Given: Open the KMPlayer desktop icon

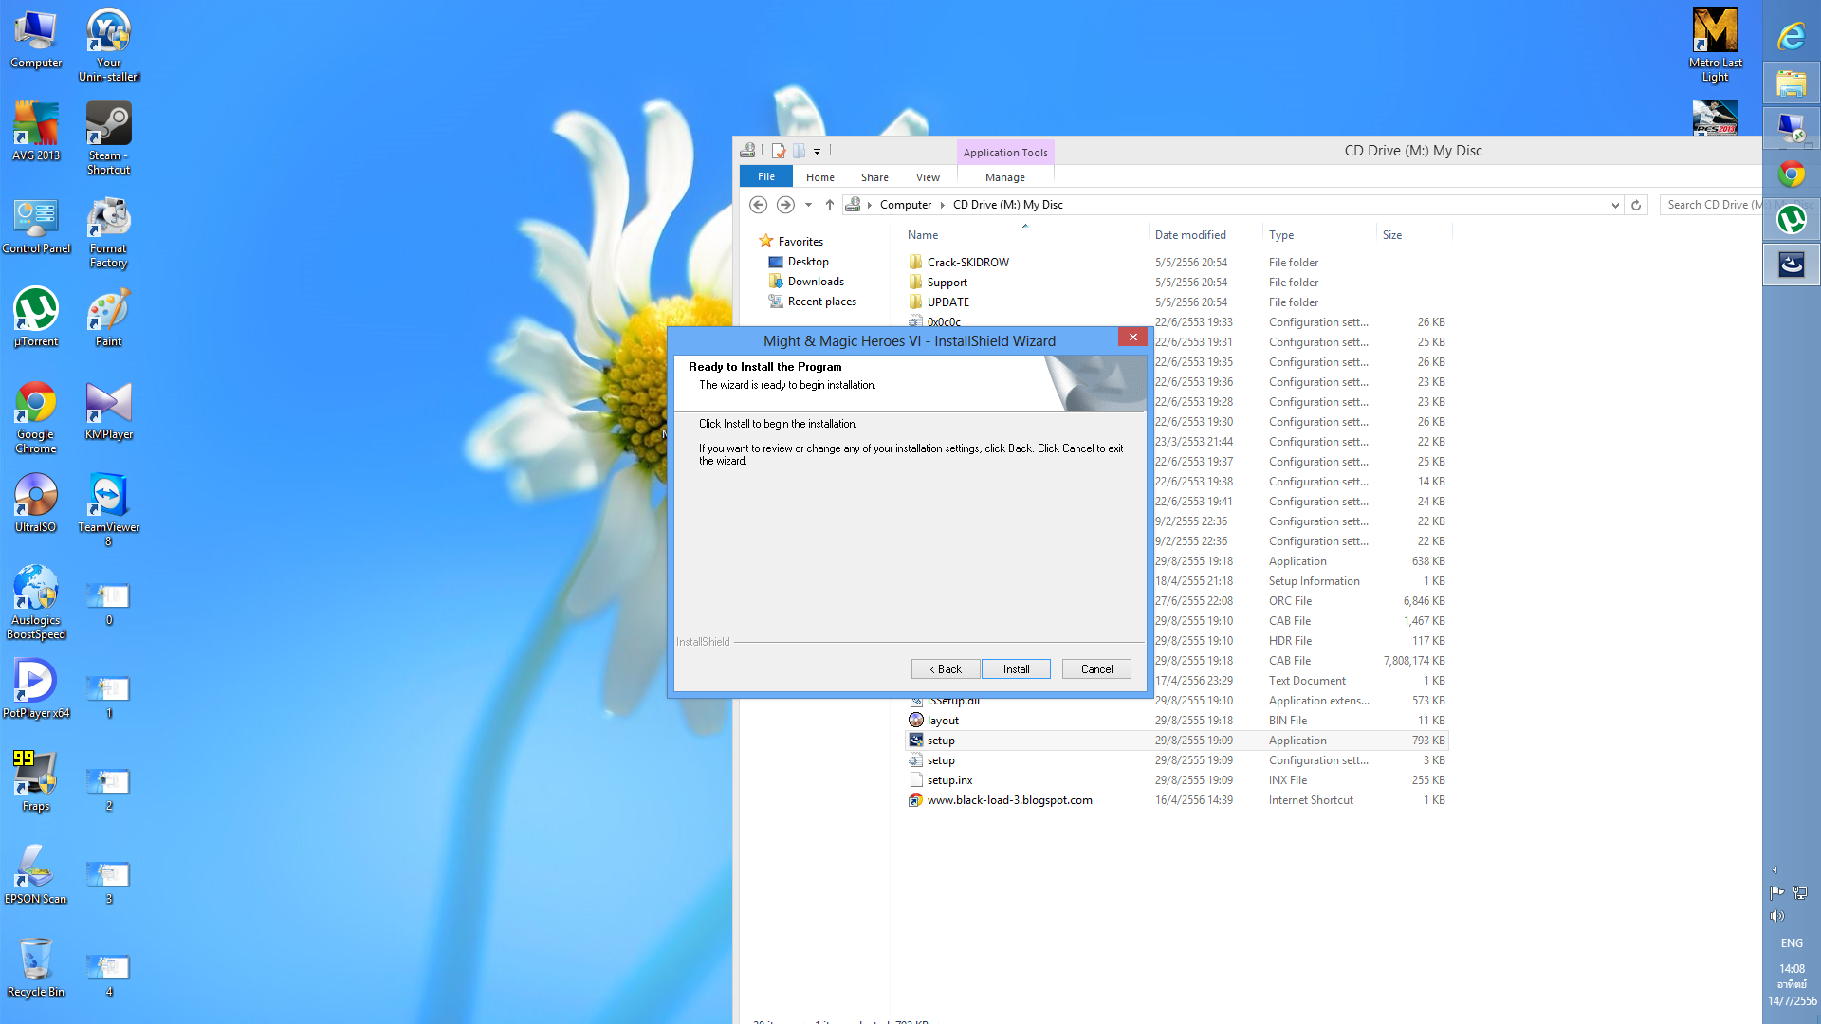Looking at the screenshot, I should pos(108,405).
